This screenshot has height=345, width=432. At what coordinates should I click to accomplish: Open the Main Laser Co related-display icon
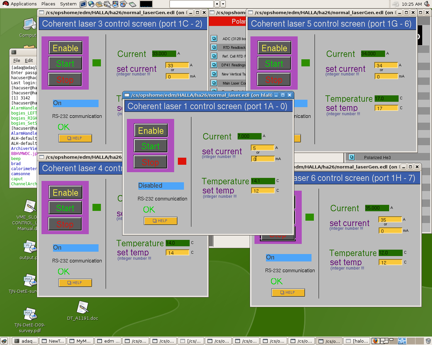coord(214,83)
